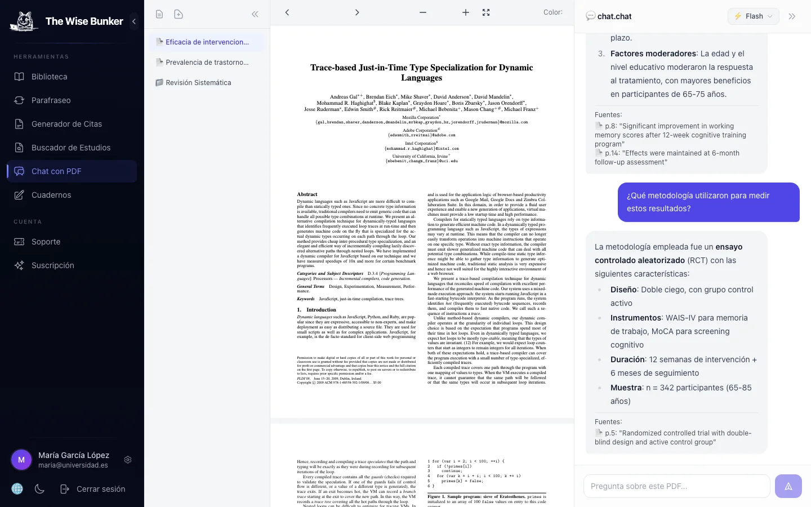Click the Color control in the viewer toolbar
The image size is (811, 507).
(x=552, y=12)
